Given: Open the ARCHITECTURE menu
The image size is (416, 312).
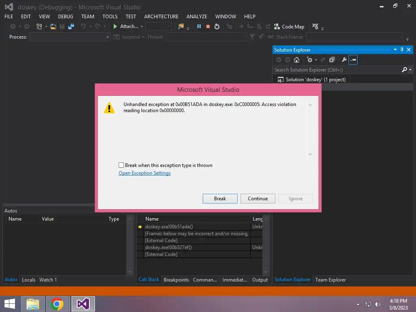Looking at the screenshot, I should tap(161, 16).
